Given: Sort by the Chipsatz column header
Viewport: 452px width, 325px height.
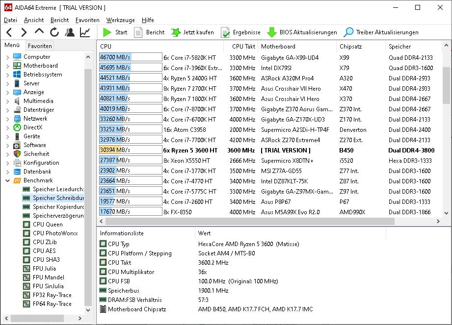Looking at the screenshot, I should click(361, 47).
